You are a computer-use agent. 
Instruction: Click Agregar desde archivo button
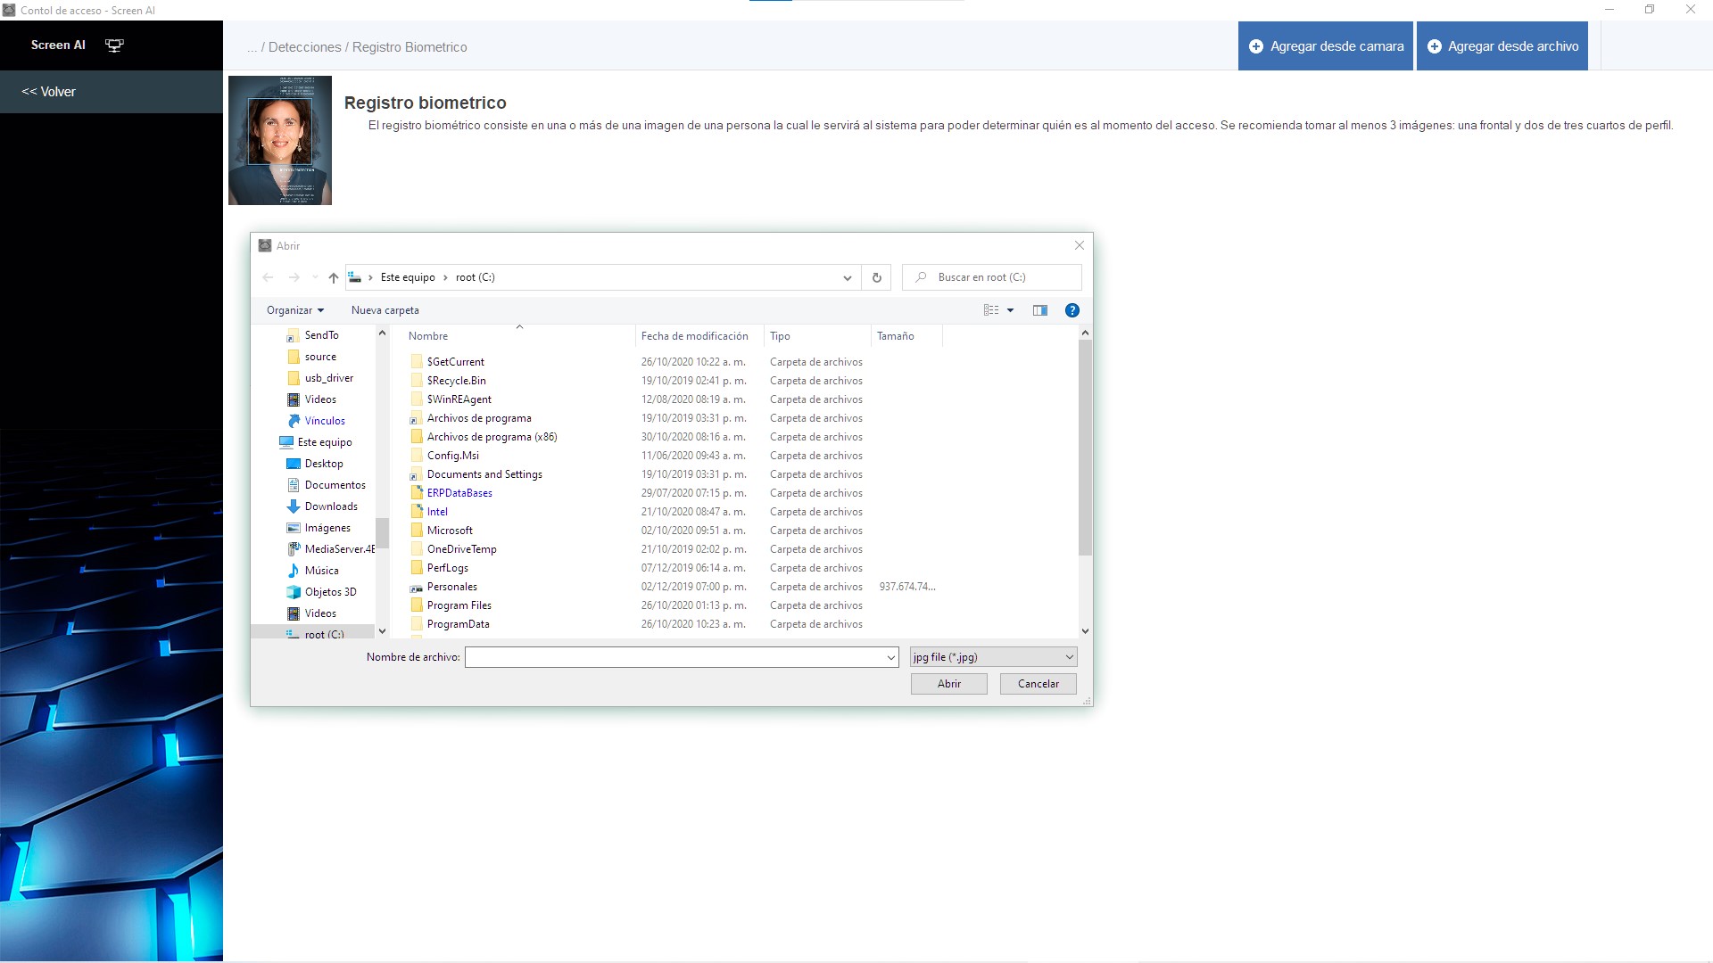tap(1502, 46)
